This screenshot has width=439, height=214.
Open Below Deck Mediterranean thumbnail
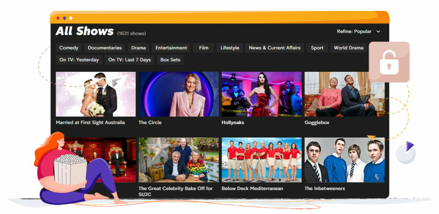coord(262,160)
